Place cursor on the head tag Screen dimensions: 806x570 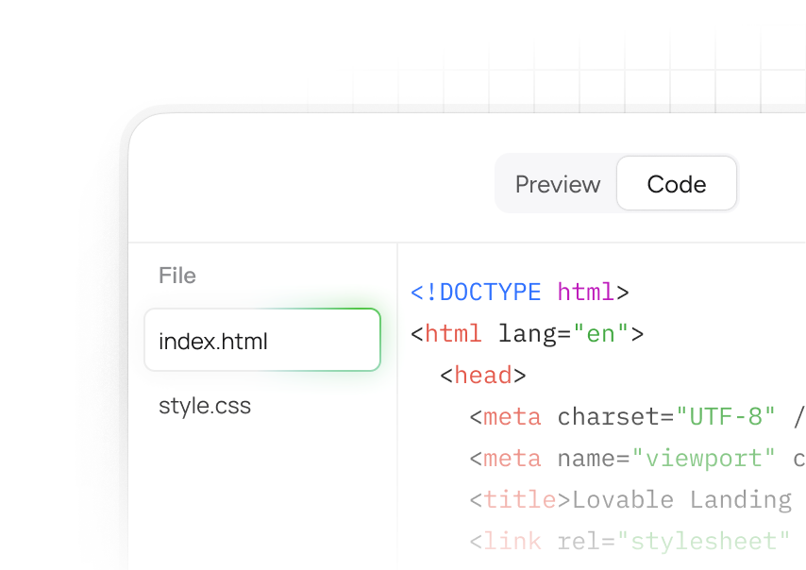482,376
